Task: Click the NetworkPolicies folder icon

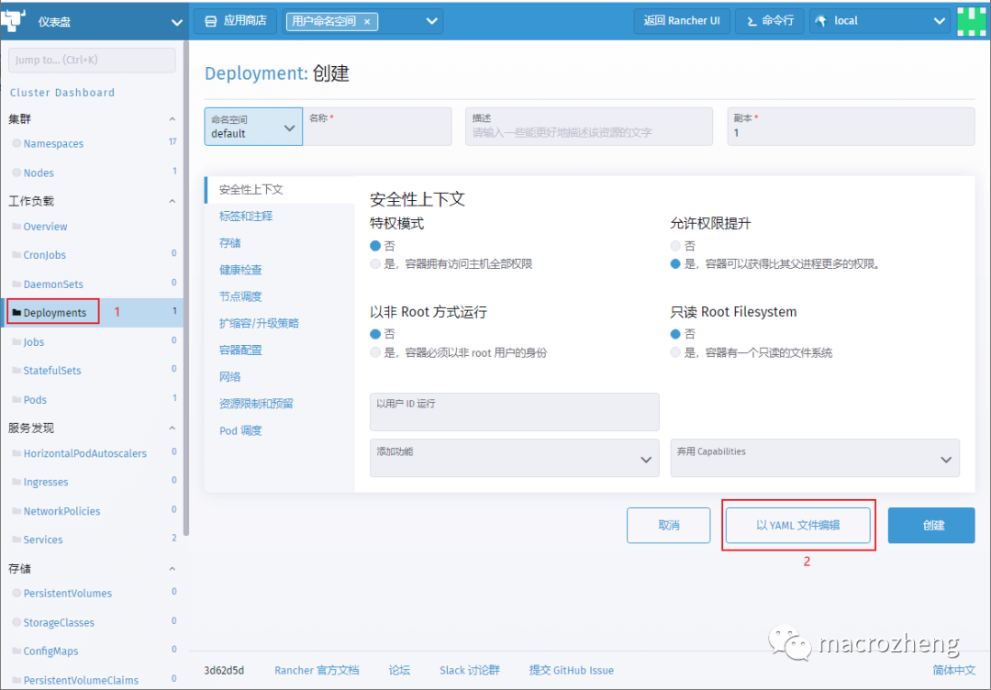Action: pos(17,510)
